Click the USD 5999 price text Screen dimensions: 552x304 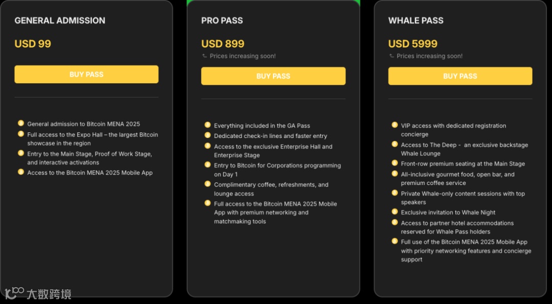(412, 44)
